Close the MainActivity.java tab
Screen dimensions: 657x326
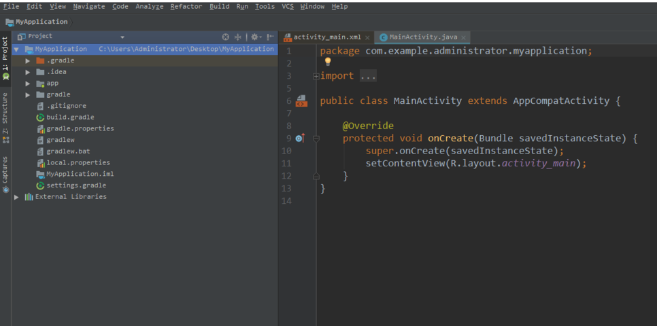click(x=463, y=37)
